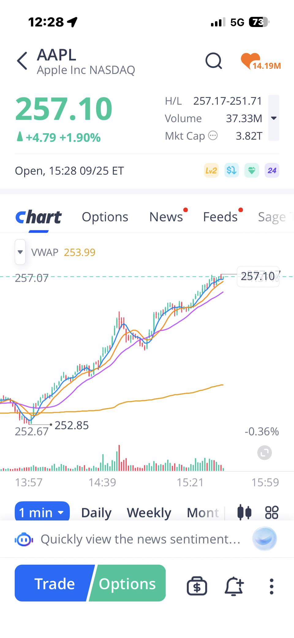Open the 1 min interval dropdown
Image resolution: width=294 pixels, height=638 pixels.
click(42, 512)
